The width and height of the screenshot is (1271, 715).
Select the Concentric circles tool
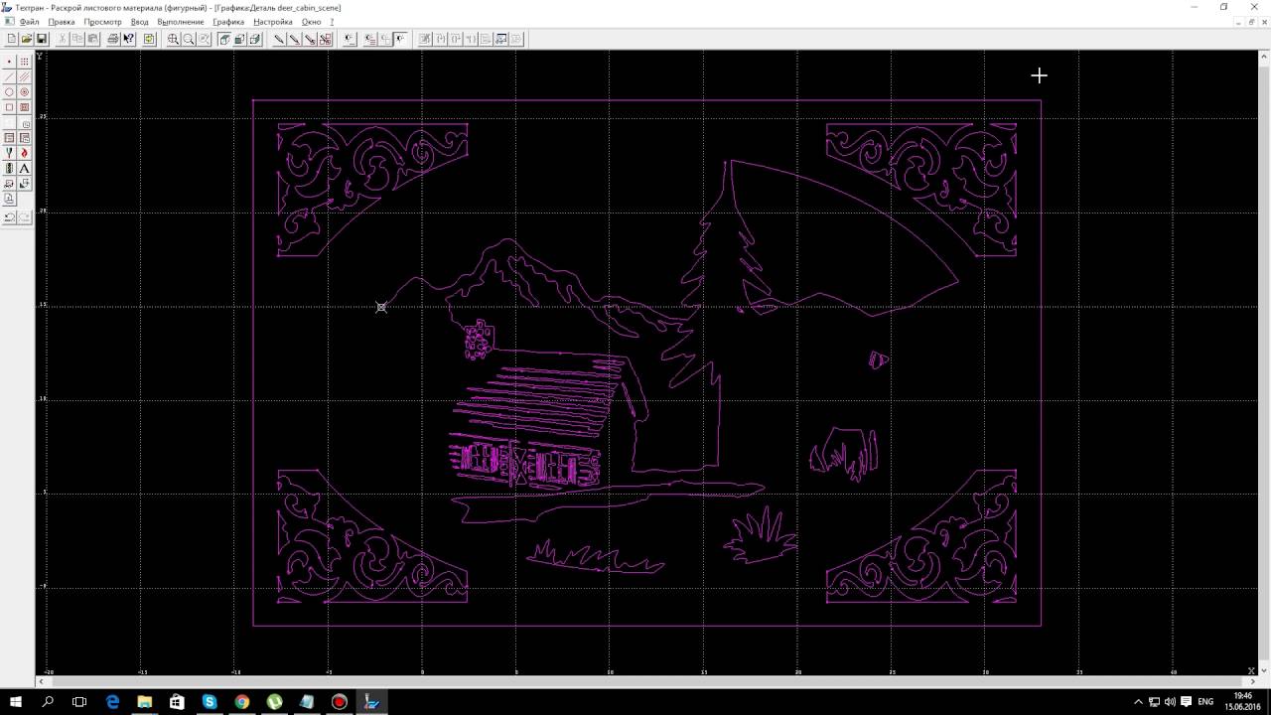(x=25, y=92)
